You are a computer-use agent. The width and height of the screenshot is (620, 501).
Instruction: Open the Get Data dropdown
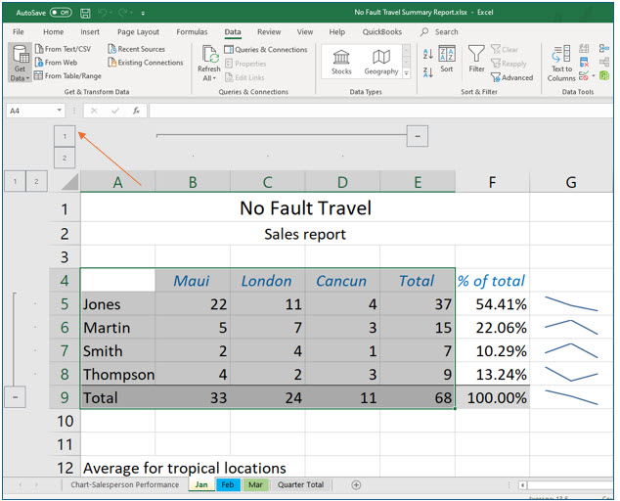click(20, 63)
